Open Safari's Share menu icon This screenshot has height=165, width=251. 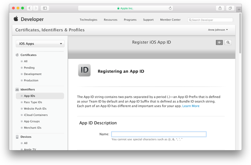220,8
